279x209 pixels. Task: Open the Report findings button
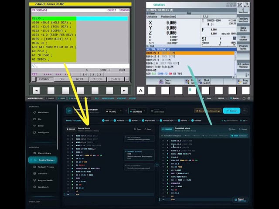240,200
